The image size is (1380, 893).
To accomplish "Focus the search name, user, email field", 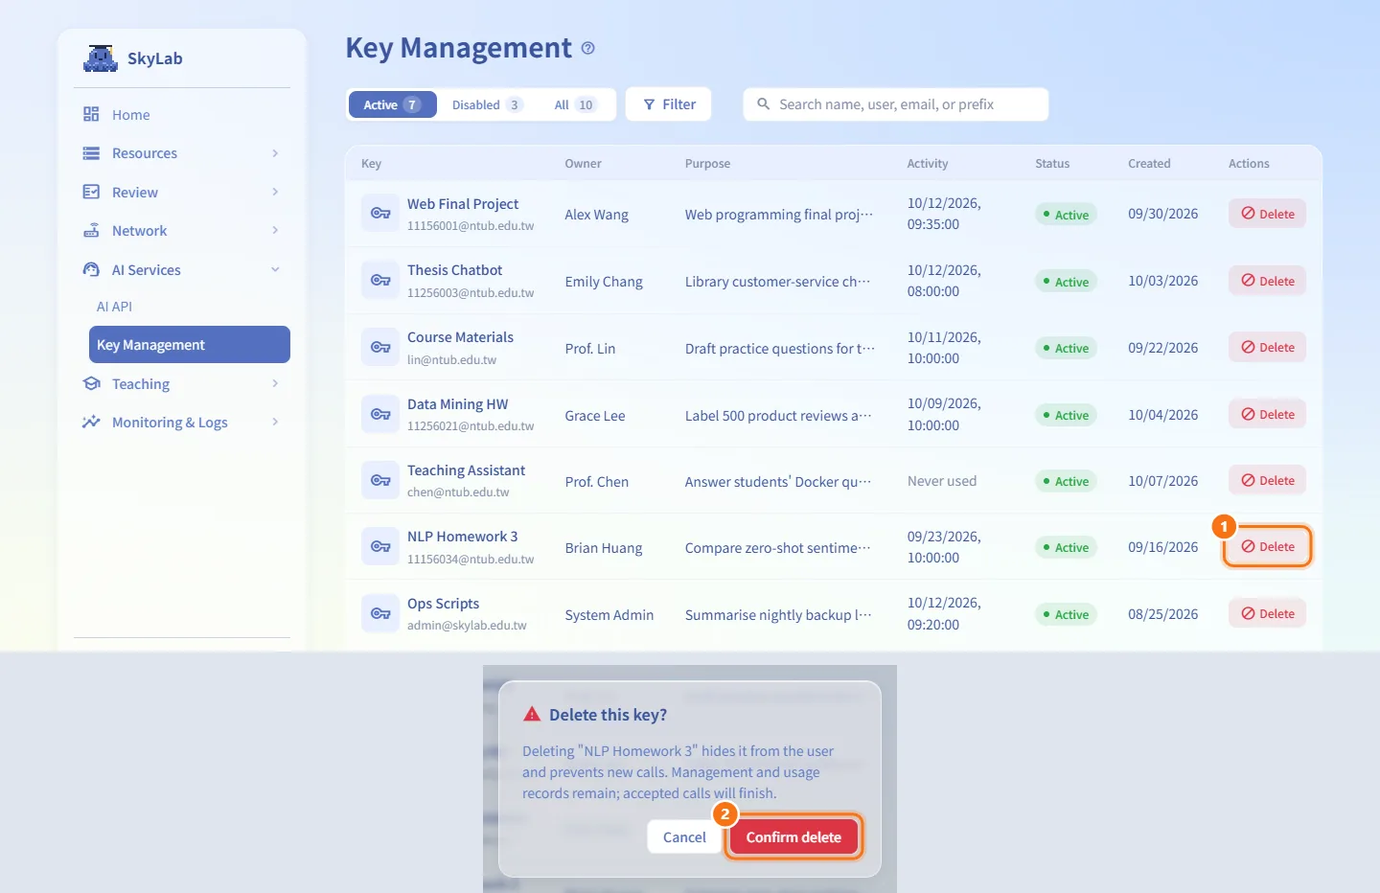I will [x=896, y=104].
